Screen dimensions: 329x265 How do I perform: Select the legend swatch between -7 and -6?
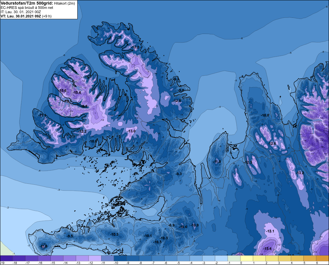point(158,258)
